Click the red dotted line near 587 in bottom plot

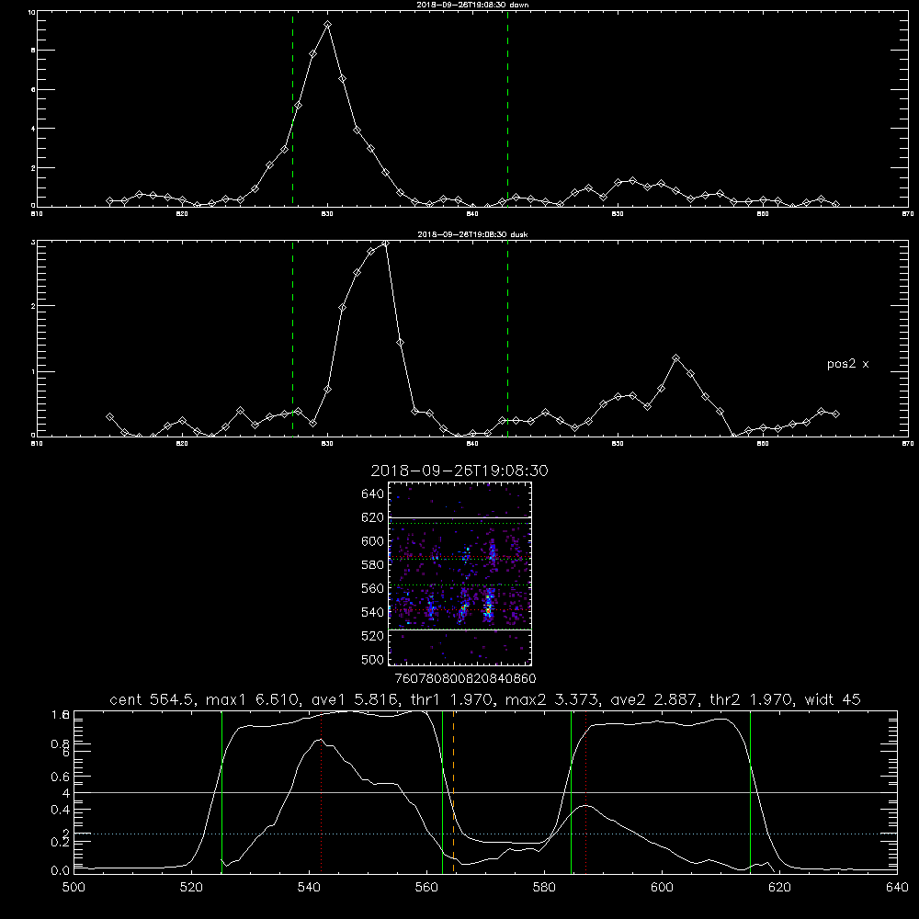(585, 791)
